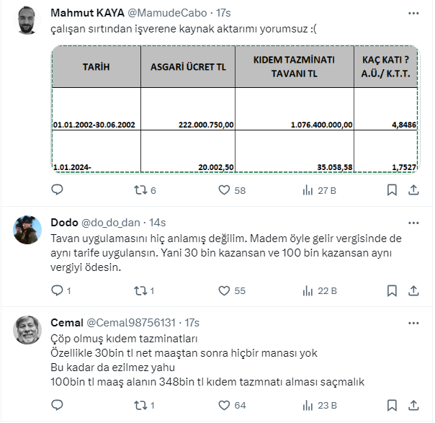Reply to Mahmut KAYA's tweet
435x423 pixels.
click(58, 190)
